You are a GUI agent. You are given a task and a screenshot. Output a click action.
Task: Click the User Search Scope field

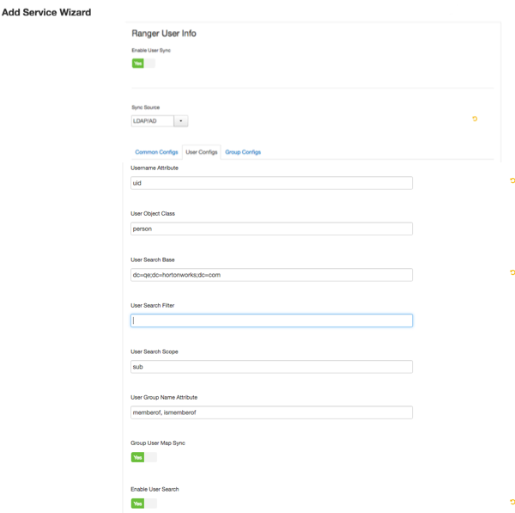(271, 367)
